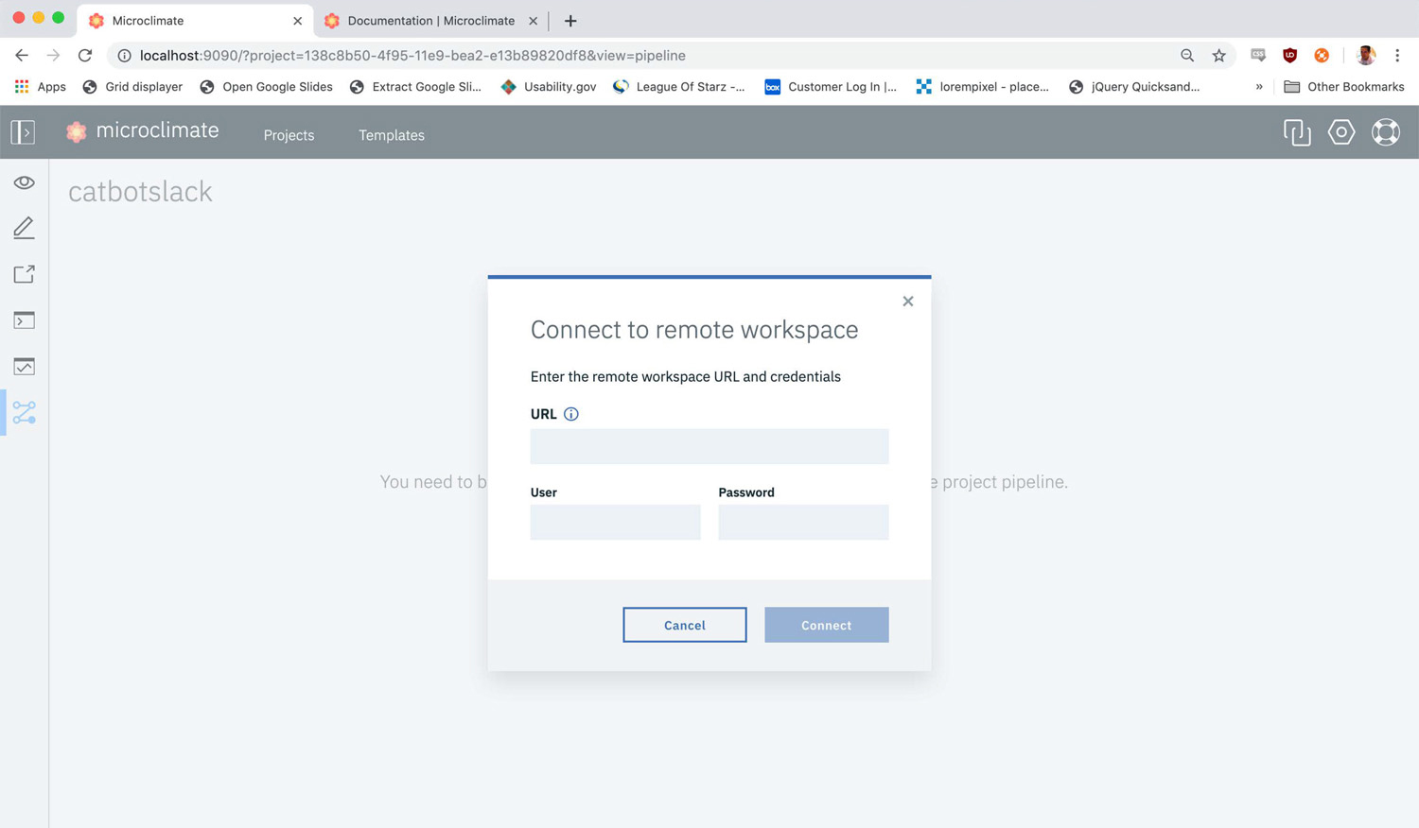Open the Projects menu item

coord(289,135)
